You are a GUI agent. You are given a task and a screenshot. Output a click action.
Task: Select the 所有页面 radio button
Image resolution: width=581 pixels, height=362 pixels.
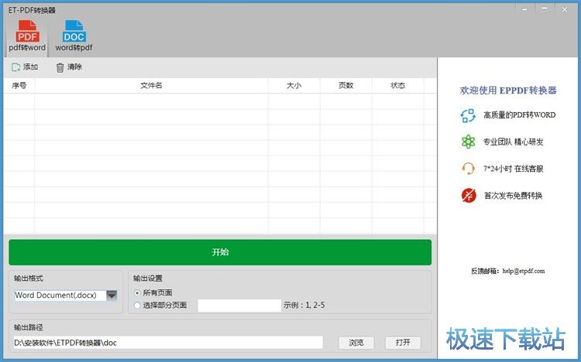pyautogui.click(x=137, y=293)
